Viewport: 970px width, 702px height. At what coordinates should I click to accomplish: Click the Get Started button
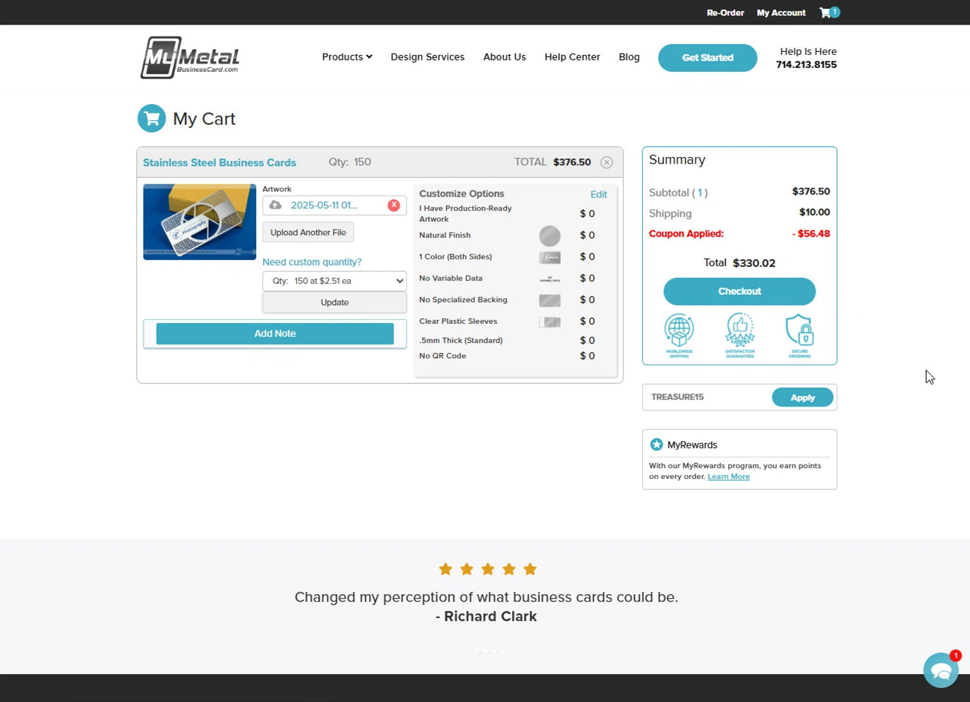click(707, 58)
